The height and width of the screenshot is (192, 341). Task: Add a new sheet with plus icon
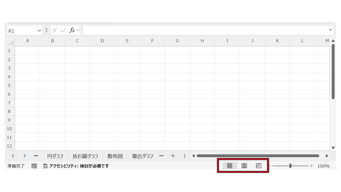point(173,156)
